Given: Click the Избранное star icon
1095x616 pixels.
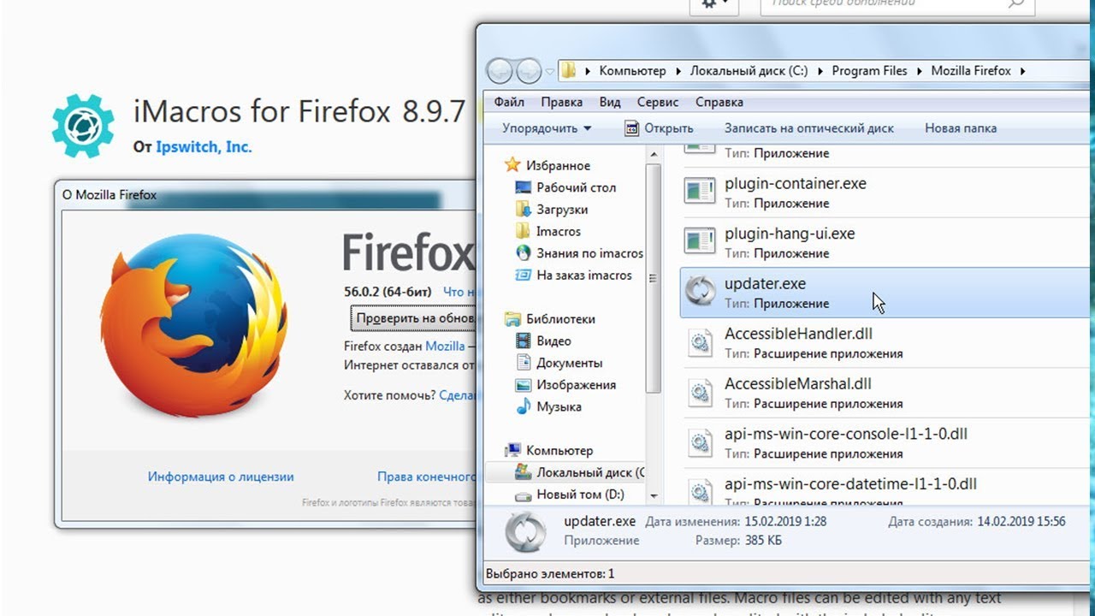Looking at the screenshot, I should (x=512, y=164).
